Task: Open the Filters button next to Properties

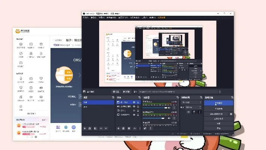Action: click(x=126, y=91)
